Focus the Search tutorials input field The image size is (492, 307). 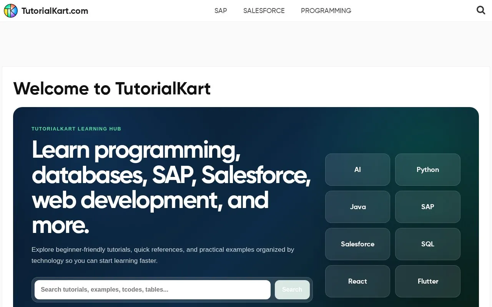(x=153, y=290)
